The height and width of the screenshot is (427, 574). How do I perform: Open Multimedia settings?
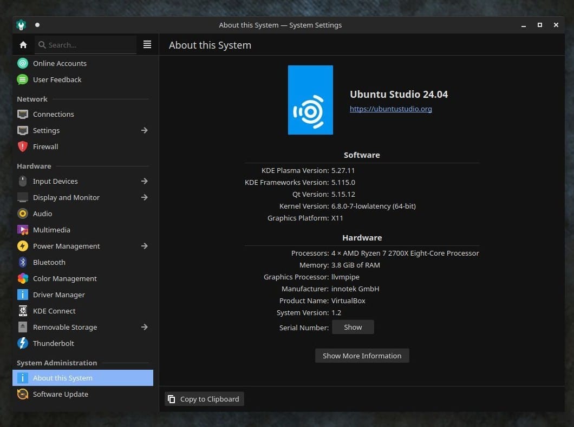(x=51, y=230)
